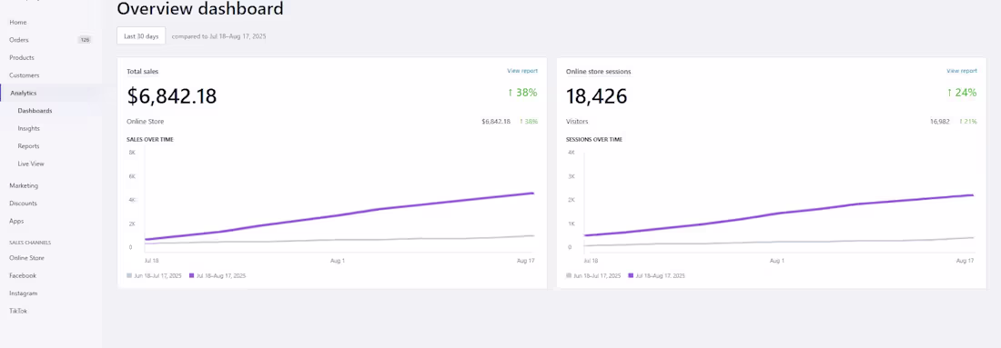Go to the Marketing section
This screenshot has height=348, width=1001.
24,186
